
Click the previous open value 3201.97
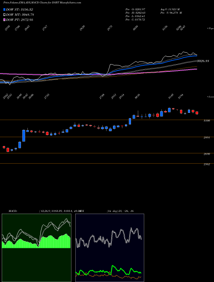click(x=140, y=9)
